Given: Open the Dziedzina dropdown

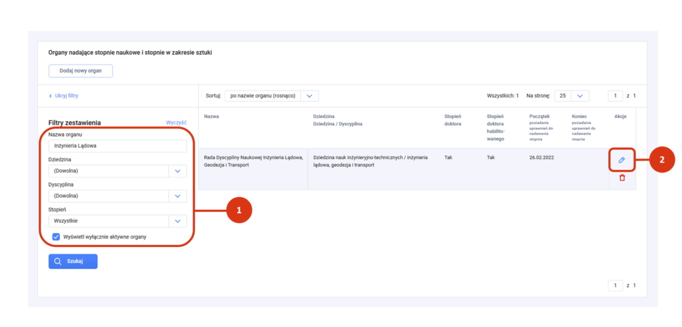Looking at the screenshot, I should click(117, 171).
